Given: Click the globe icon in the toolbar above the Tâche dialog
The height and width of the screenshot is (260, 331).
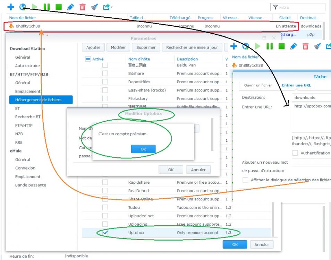Looking at the screenshot, I should tap(246, 46).
